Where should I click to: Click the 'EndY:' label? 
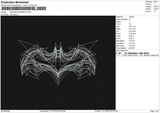tap(118, 38)
